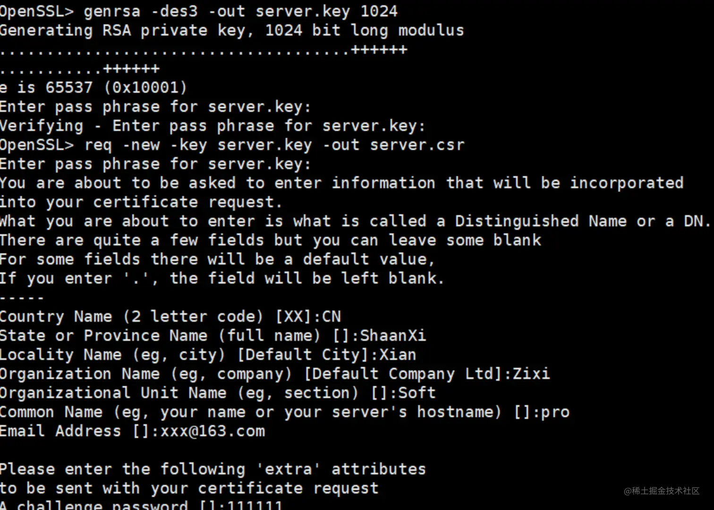Click the words Distinguished Name
Viewport: 714px width, 510px height.
pyautogui.click(x=540, y=221)
